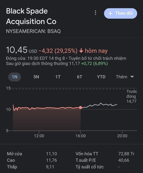
Task: Open Tuyên bố từ chối trách nhiệm link
Action: coord(97,58)
